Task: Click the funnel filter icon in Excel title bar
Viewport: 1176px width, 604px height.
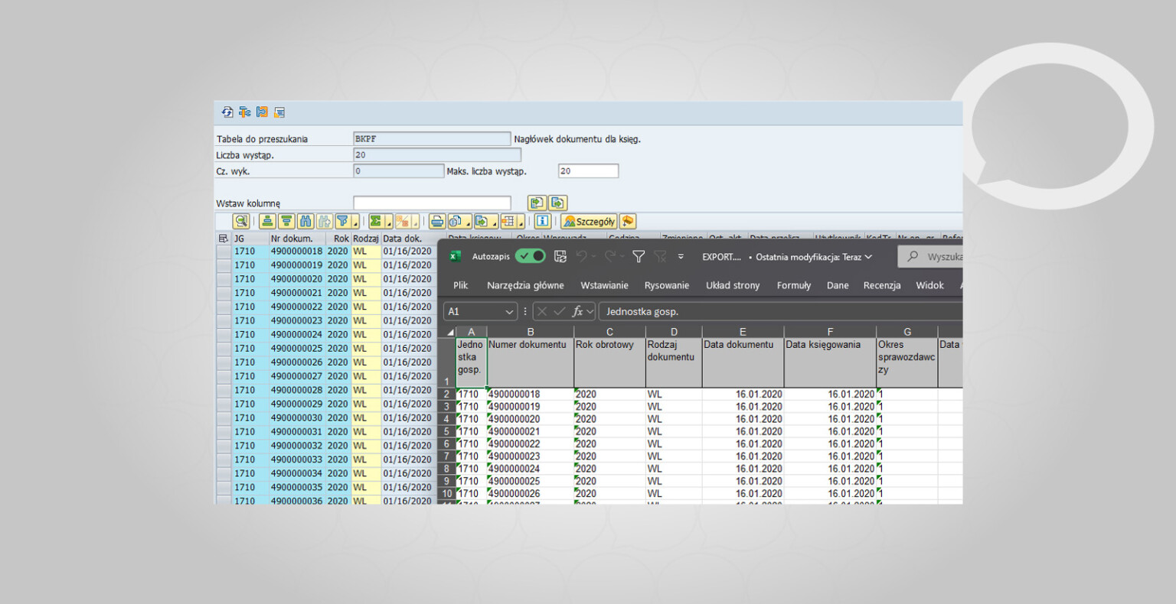Action: pyautogui.click(x=639, y=257)
